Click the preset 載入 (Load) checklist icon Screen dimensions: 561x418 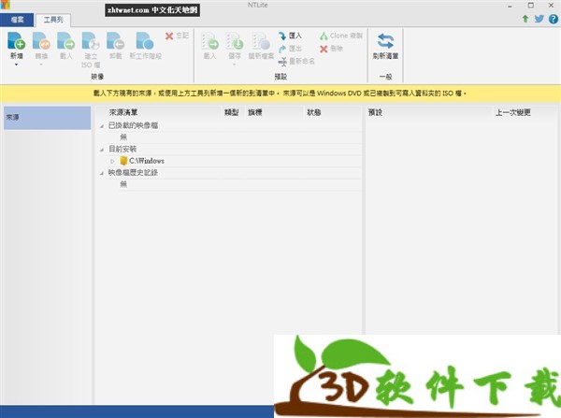click(210, 41)
